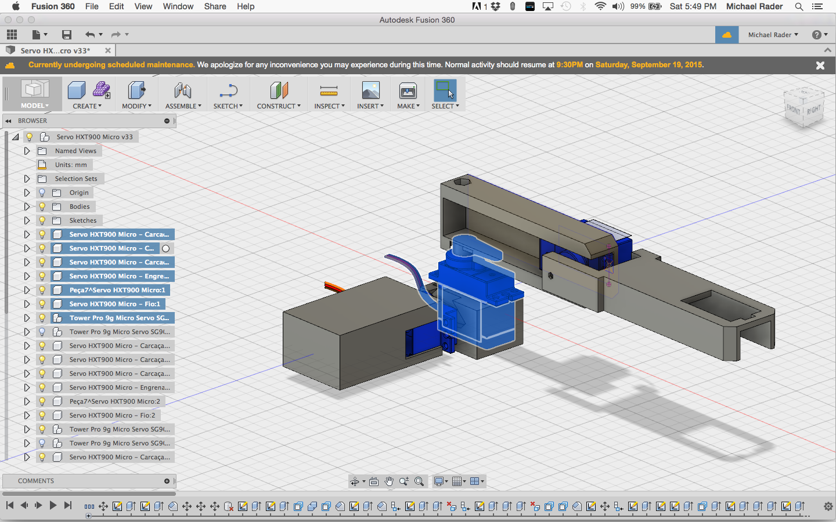
Task: Open the CREATE menu label
Action: (87, 106)
